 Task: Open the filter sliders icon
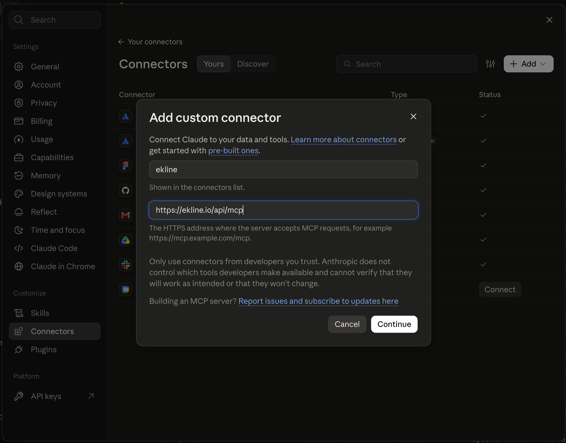(x=490, y=64)
